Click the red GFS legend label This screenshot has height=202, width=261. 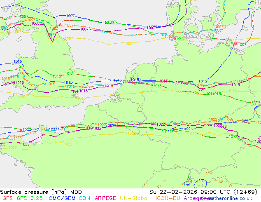[x=7, y=198]
